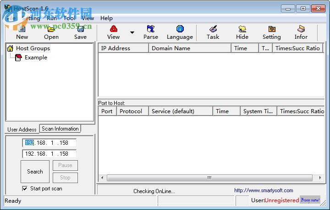The width and height of the screenshot is (330, 210).
Task: Click the Stop button
Action: click(65, 178)
